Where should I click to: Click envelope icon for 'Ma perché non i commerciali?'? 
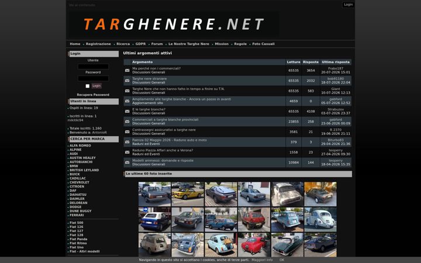(x=127, y=70)
